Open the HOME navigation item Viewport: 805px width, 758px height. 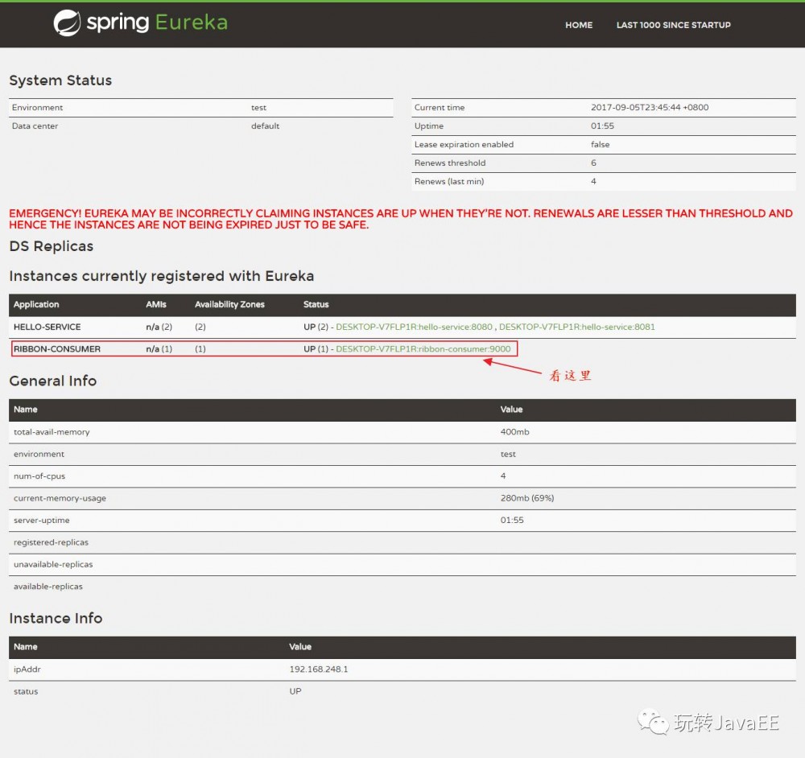[x=579, y=25]
